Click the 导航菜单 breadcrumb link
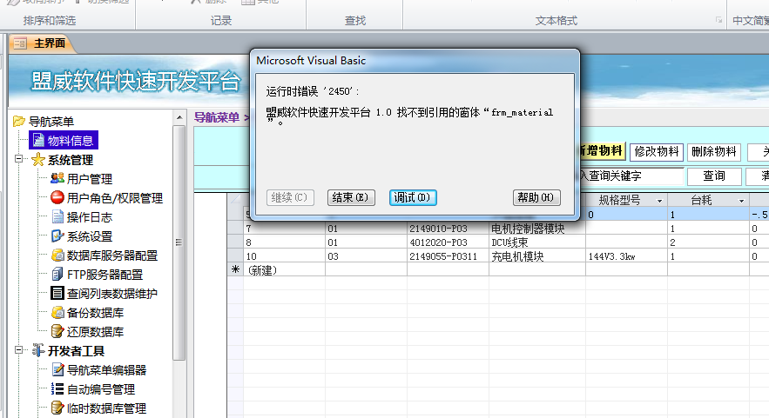 click(x=217, y=117)
